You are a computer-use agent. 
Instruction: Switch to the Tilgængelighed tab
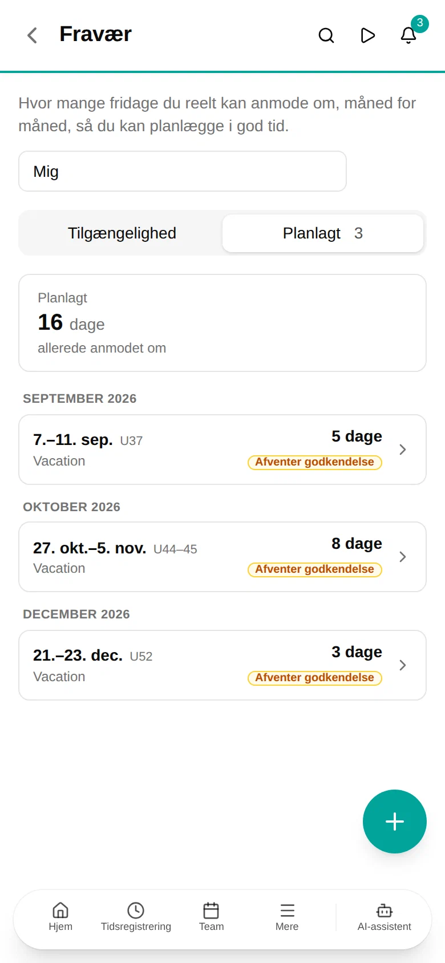(122, 233)
